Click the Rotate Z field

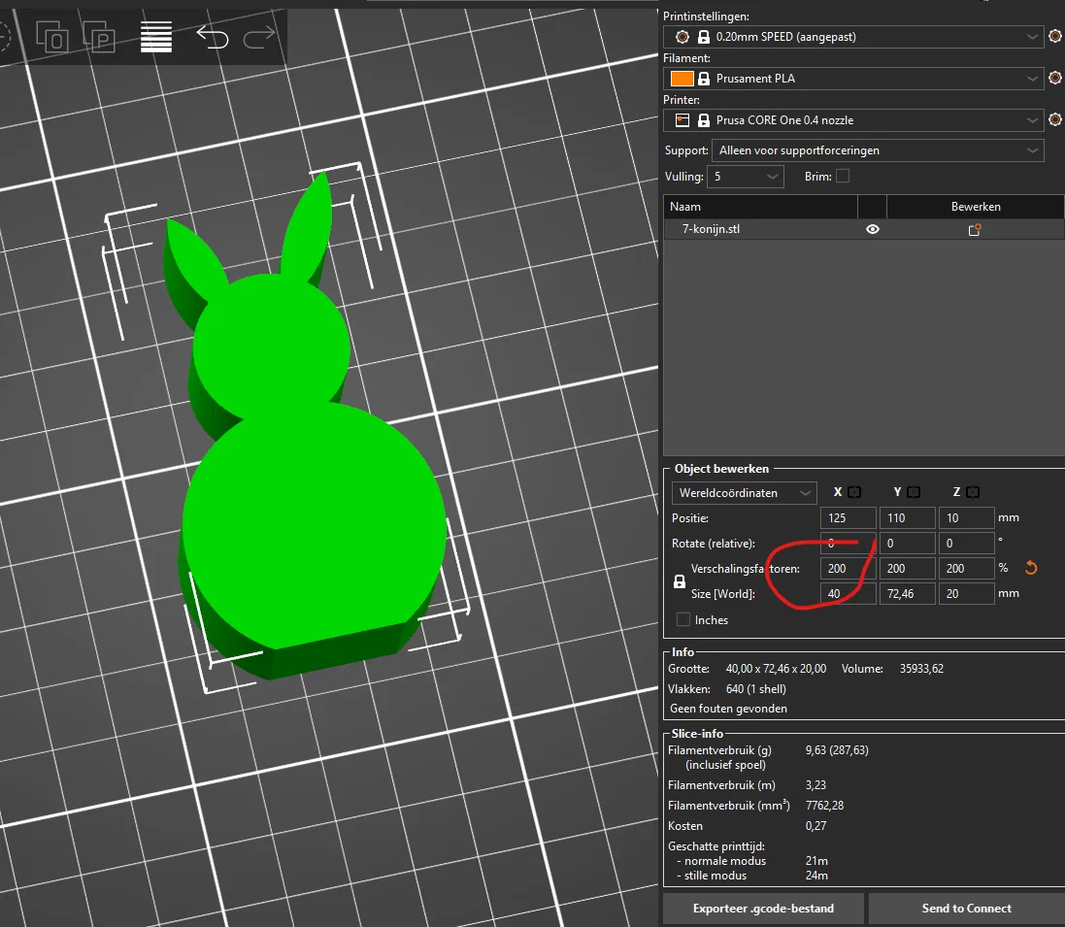(967, 544)
